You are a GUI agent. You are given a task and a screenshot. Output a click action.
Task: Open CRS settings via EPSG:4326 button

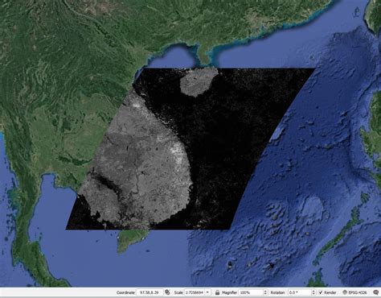[354, 292]
